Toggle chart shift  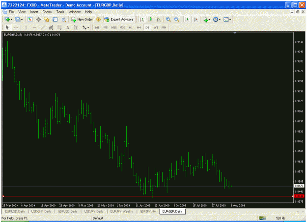point(195,19)
